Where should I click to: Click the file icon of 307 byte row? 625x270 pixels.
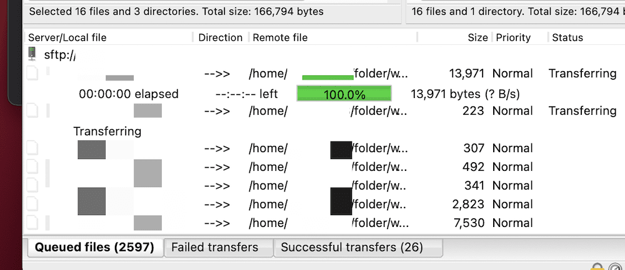(32, 148)
